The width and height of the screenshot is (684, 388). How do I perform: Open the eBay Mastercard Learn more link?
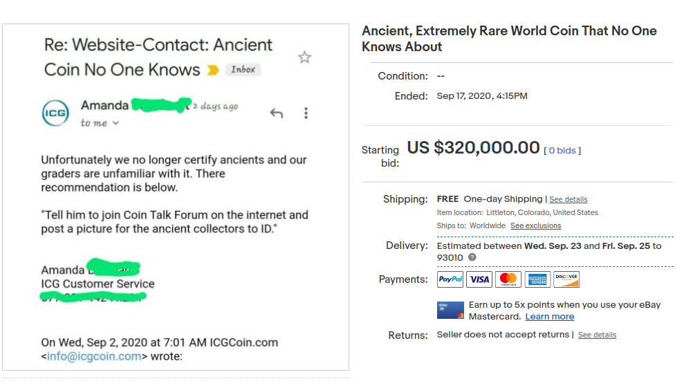coord(550,317)
